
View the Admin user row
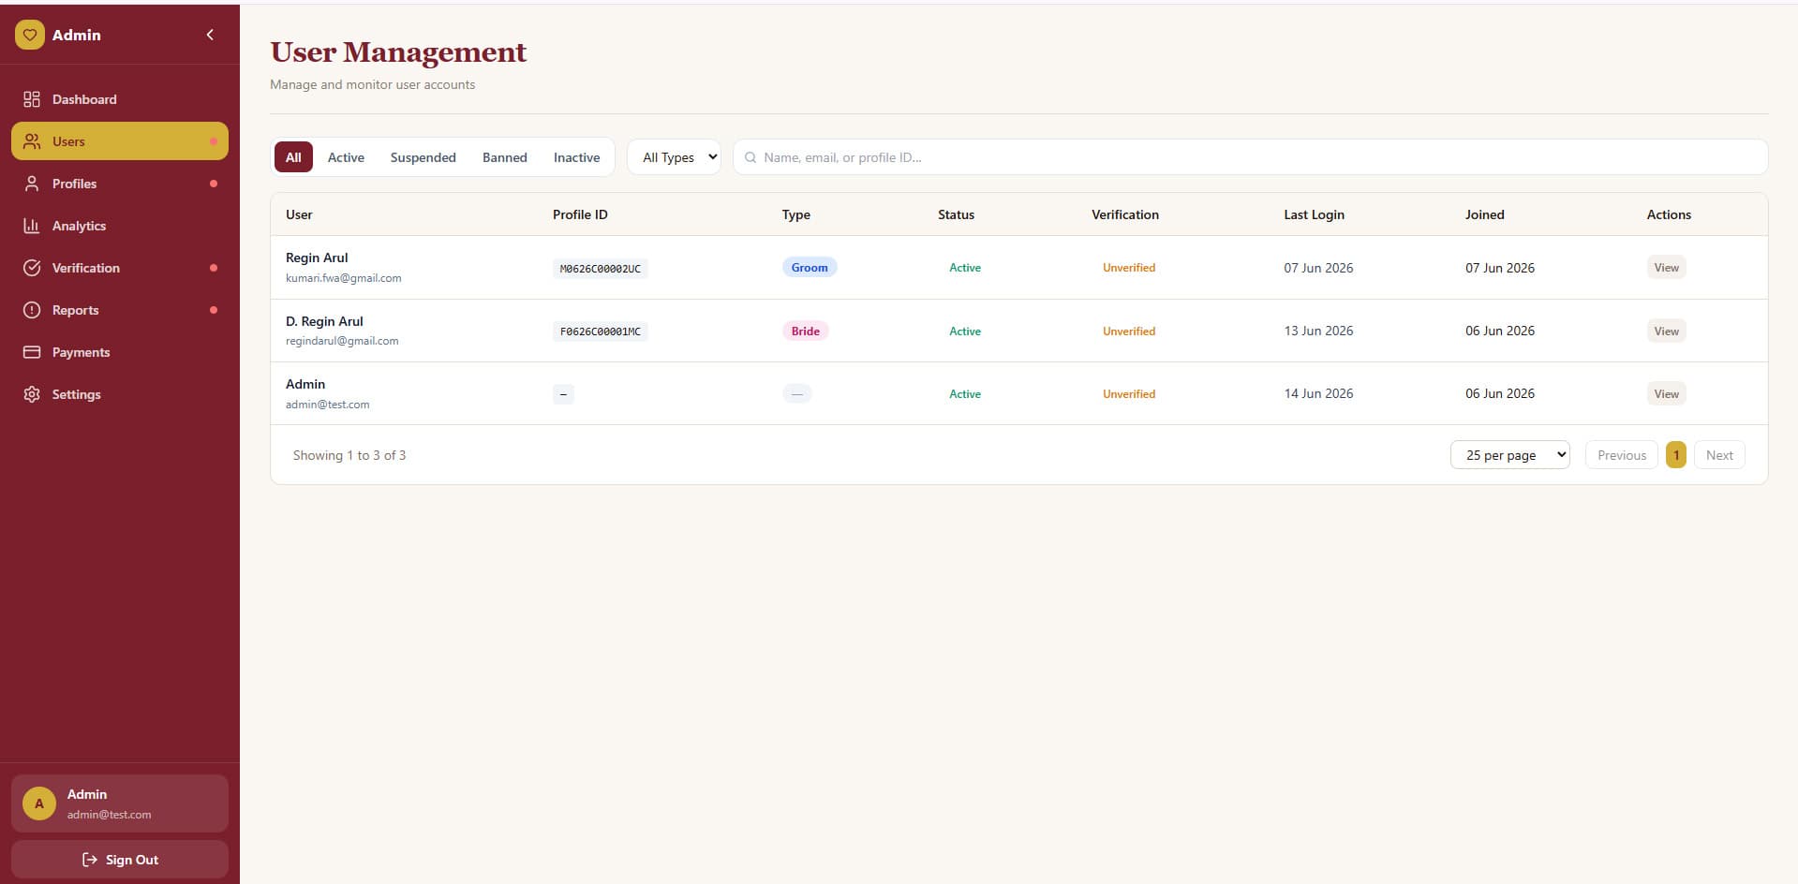coord(1666,393)
